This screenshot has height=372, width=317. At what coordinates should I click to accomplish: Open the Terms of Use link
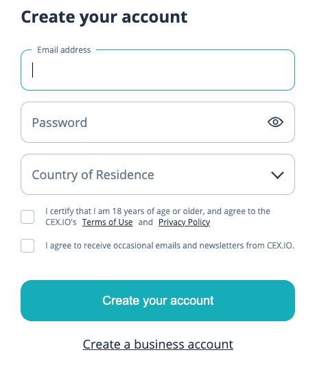click(x=108, y=222)
